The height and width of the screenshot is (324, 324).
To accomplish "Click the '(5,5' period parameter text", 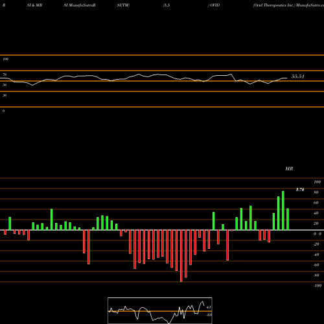I will tap(167, 5).
